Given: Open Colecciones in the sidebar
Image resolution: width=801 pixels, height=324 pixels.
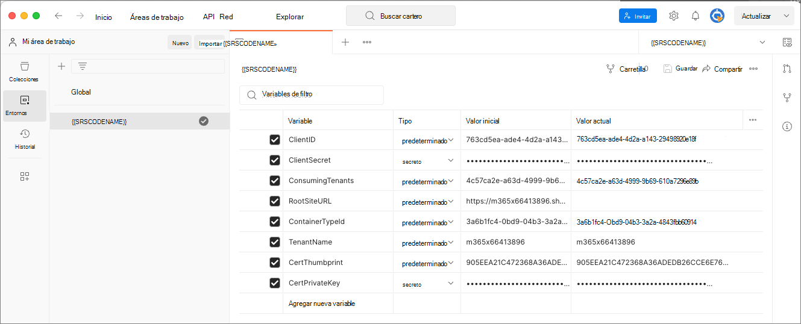Looking at the screenshot, I should (x=24, y=72).
